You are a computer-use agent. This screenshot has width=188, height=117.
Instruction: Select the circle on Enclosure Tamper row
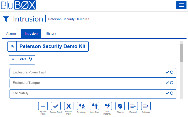tap(172, 83)
